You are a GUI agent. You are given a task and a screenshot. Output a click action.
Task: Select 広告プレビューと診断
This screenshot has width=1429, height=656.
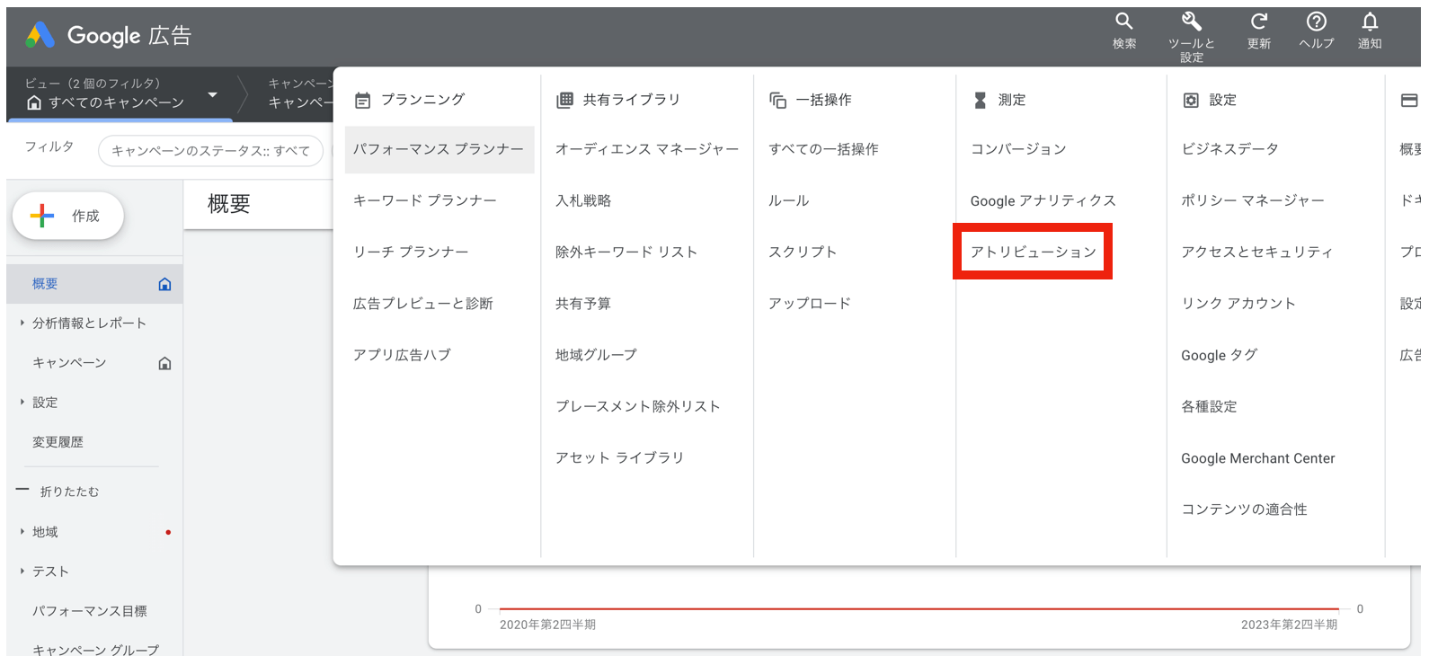pyautogui.click(x=422, y=304)
